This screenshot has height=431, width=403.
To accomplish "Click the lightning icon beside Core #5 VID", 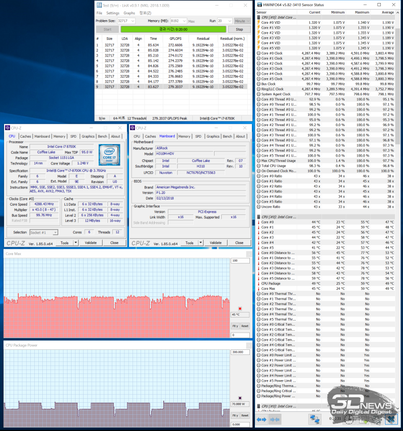I will pos(258,48).
